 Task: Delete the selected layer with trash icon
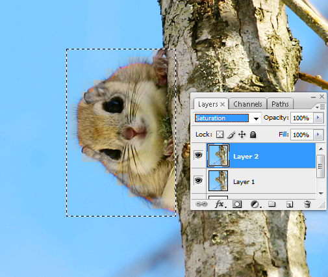(307, 204)
